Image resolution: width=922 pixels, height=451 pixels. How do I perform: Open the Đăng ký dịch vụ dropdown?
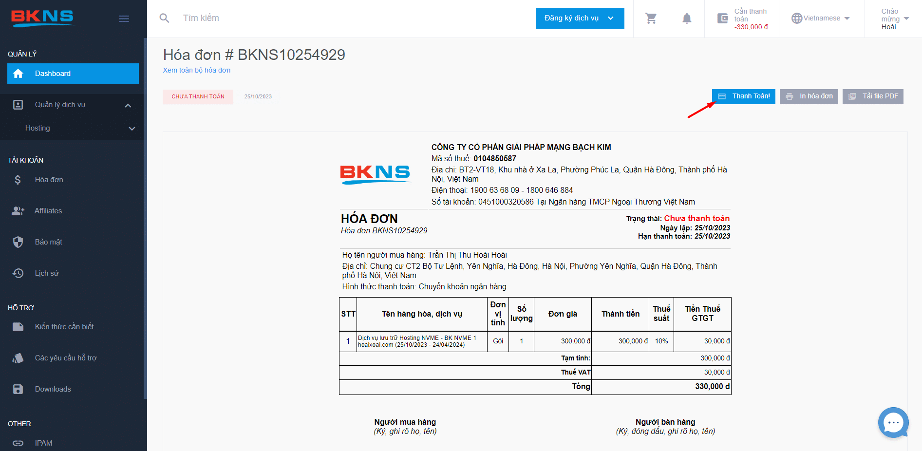click(580, 19)
